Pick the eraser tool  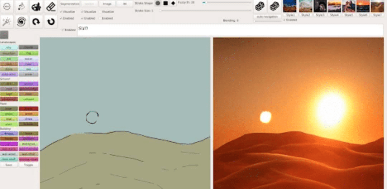click(51, 6)
